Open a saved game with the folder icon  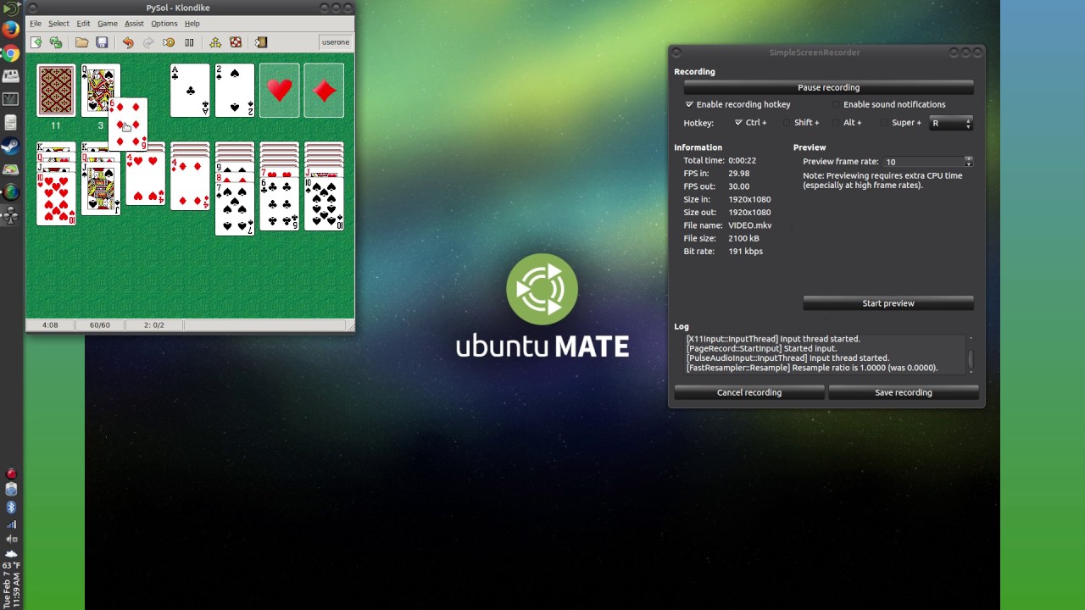tap(81, 42)
